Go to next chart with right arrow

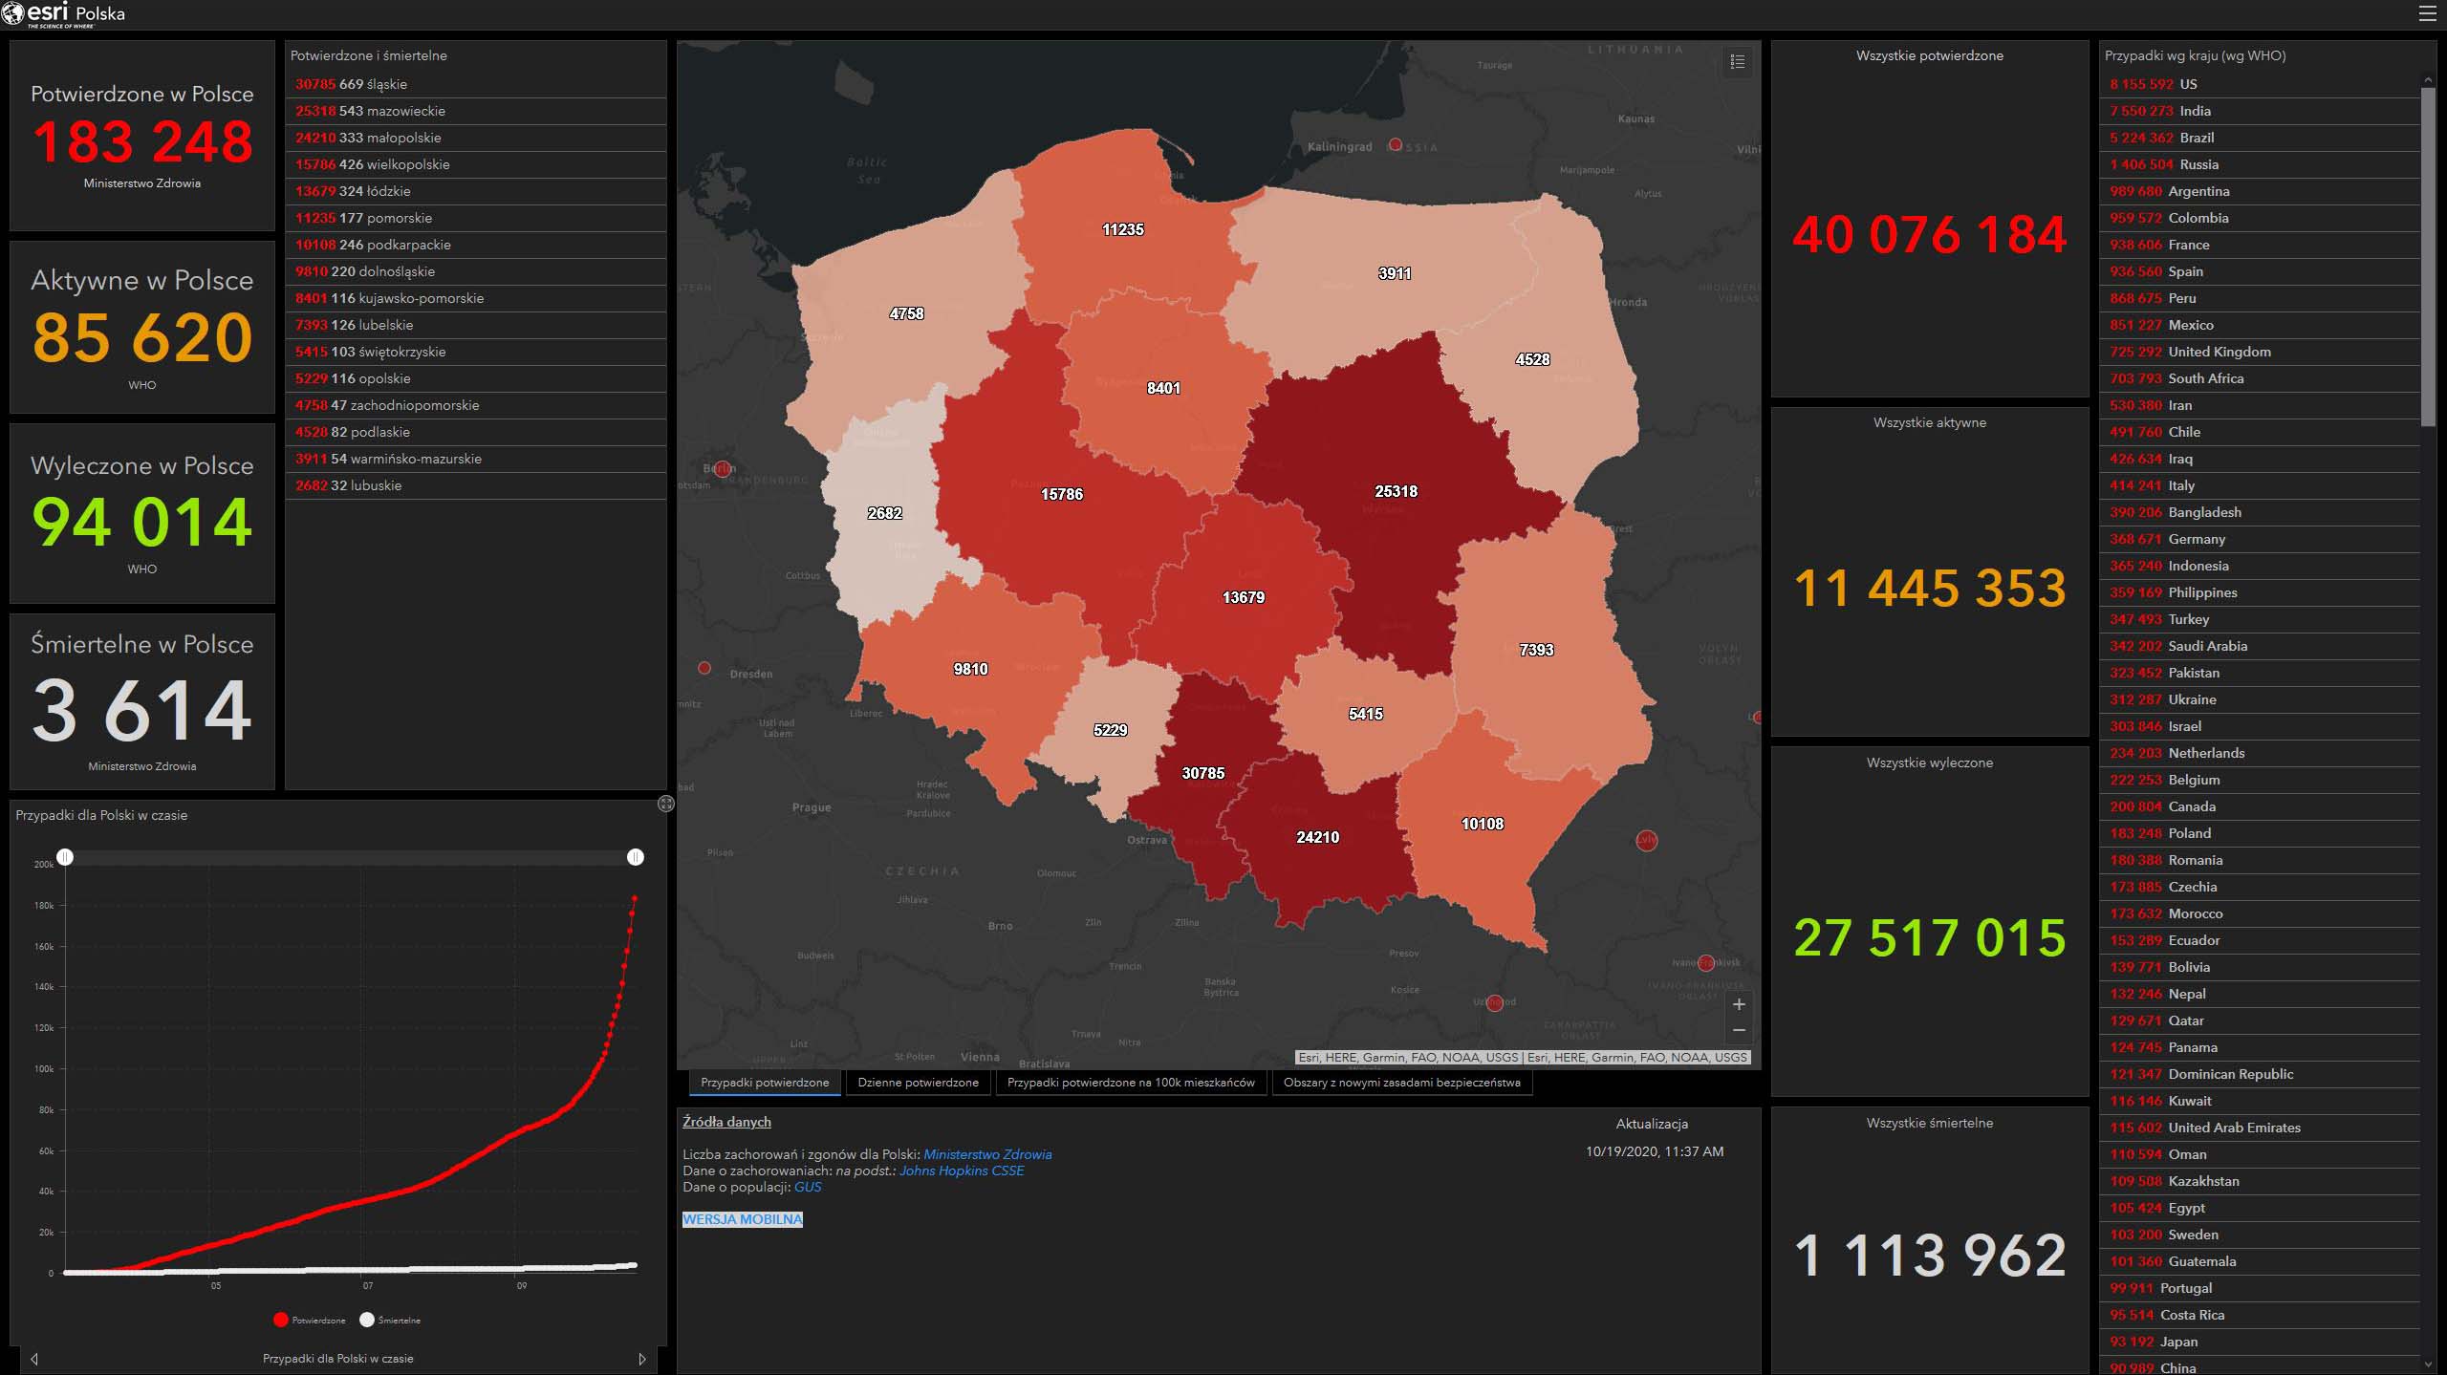point(642,1359)
